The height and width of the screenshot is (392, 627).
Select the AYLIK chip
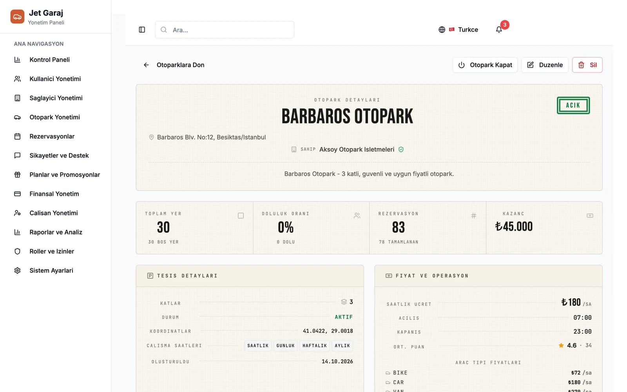coord(342,346)
